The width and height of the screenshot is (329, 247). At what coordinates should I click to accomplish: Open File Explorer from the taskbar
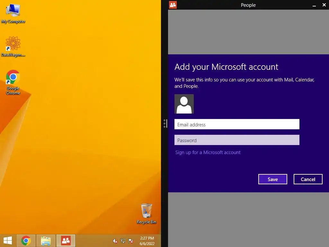[x=46, y=241]
